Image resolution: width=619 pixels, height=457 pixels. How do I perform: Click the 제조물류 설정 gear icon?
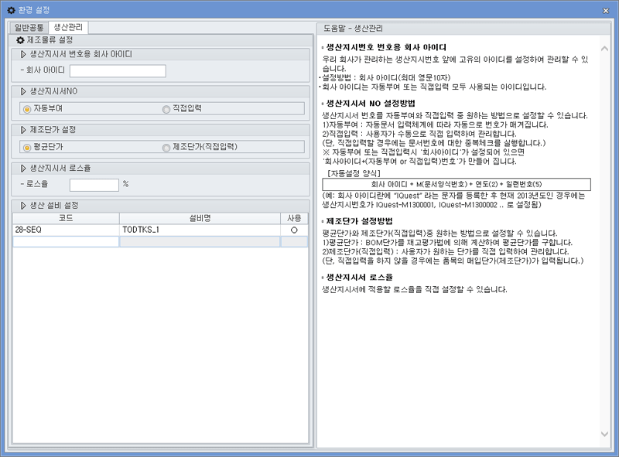click(x=22, y=39)
